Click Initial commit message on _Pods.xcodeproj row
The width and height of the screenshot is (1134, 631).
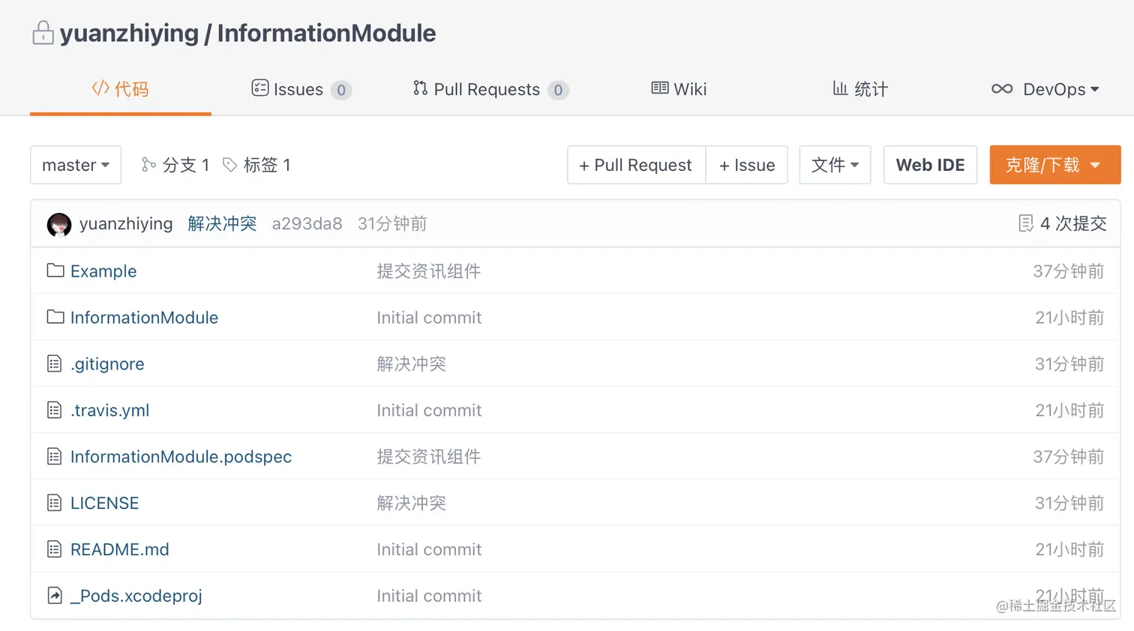(429, 597)
